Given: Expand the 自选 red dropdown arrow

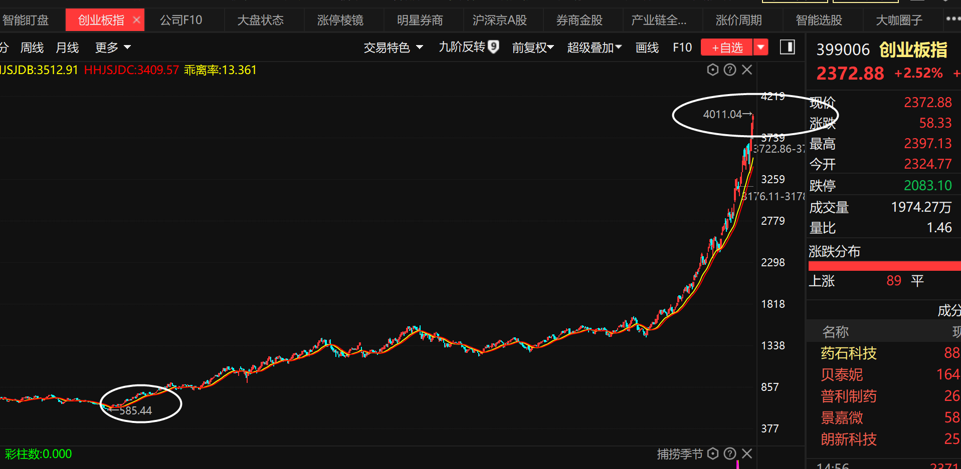Looking at the screenshot, I should pos(760,48).
